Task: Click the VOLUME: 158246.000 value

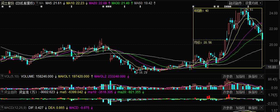Action: click(x=37, y=76)
